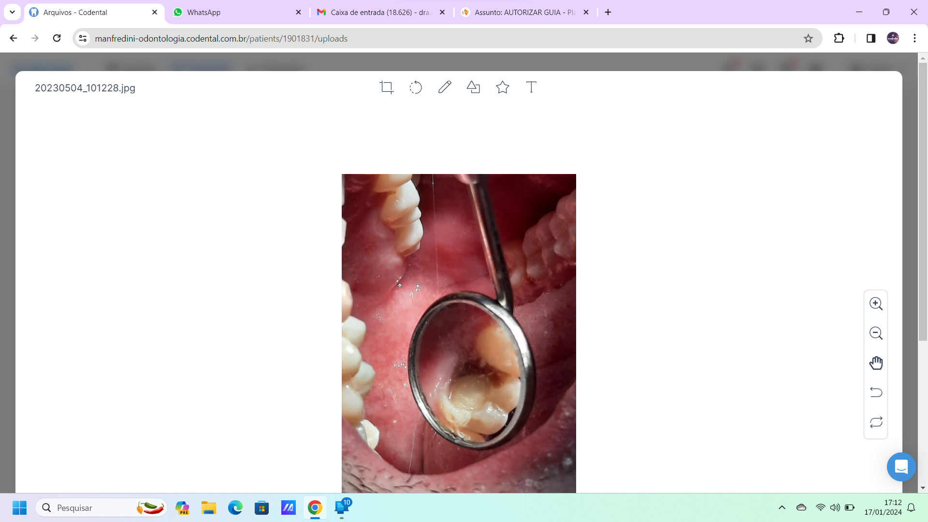This screenshot has height=522, width=928.
Task: Show hidden system tray icons
Action: [x=782, y=507]
